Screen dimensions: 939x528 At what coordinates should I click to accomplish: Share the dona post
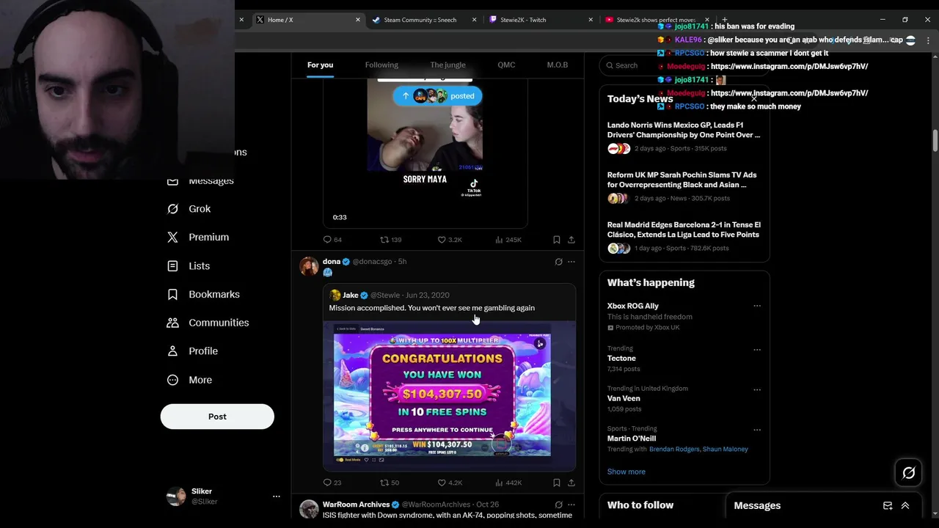click(x=571, y=483)
